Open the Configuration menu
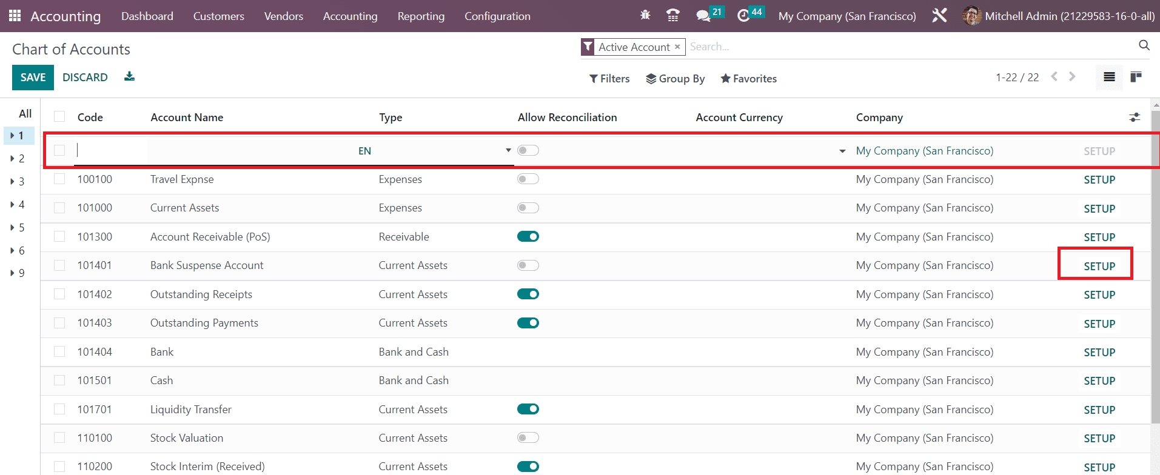This screenshot has height=475, width=1160. point(497,16)
